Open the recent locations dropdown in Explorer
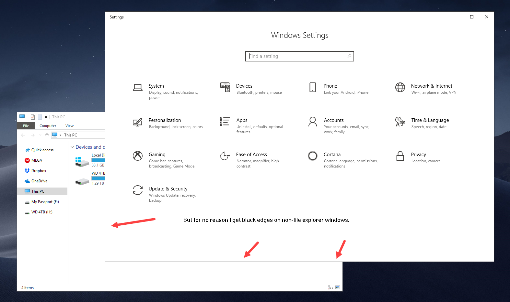This screenshot has height=302, width=510. tap(40, 135)
